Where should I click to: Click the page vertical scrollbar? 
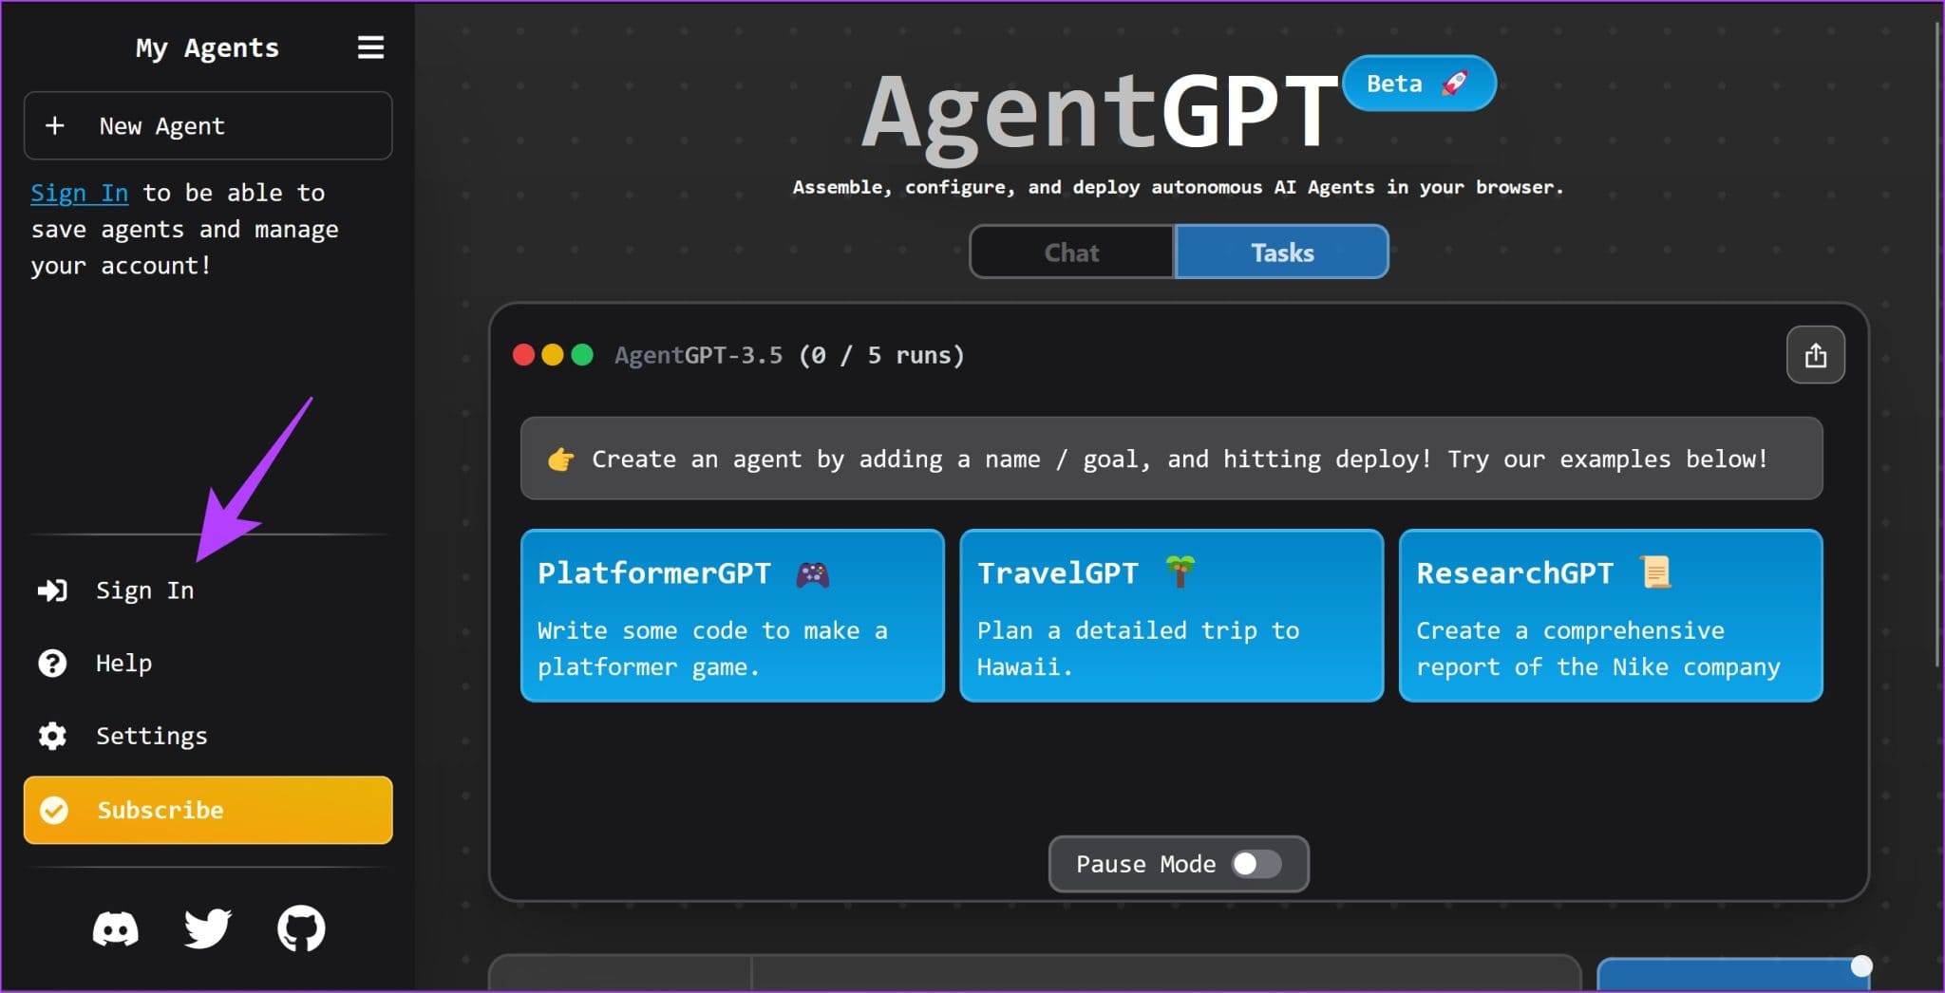[x=1937, y=346]
